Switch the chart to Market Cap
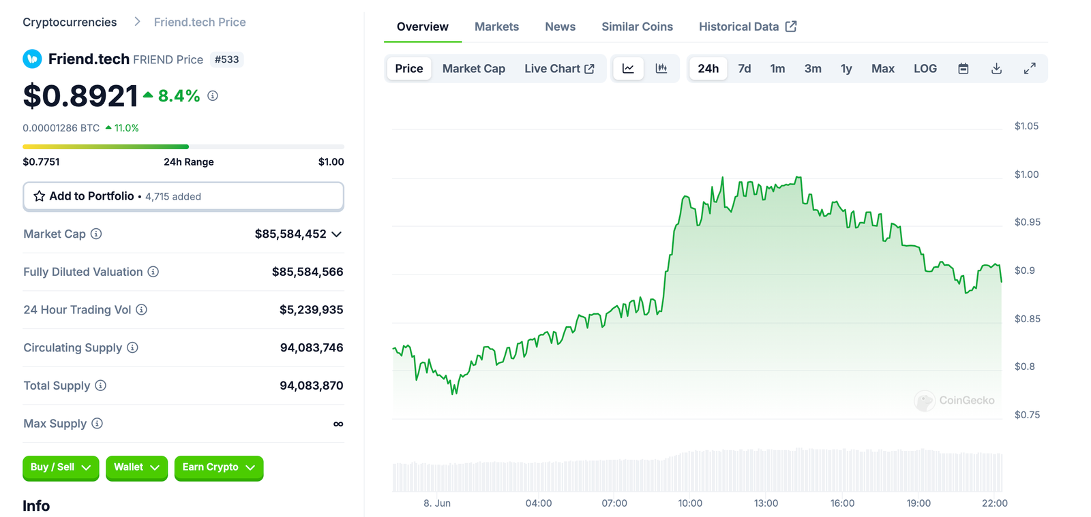 473,69
